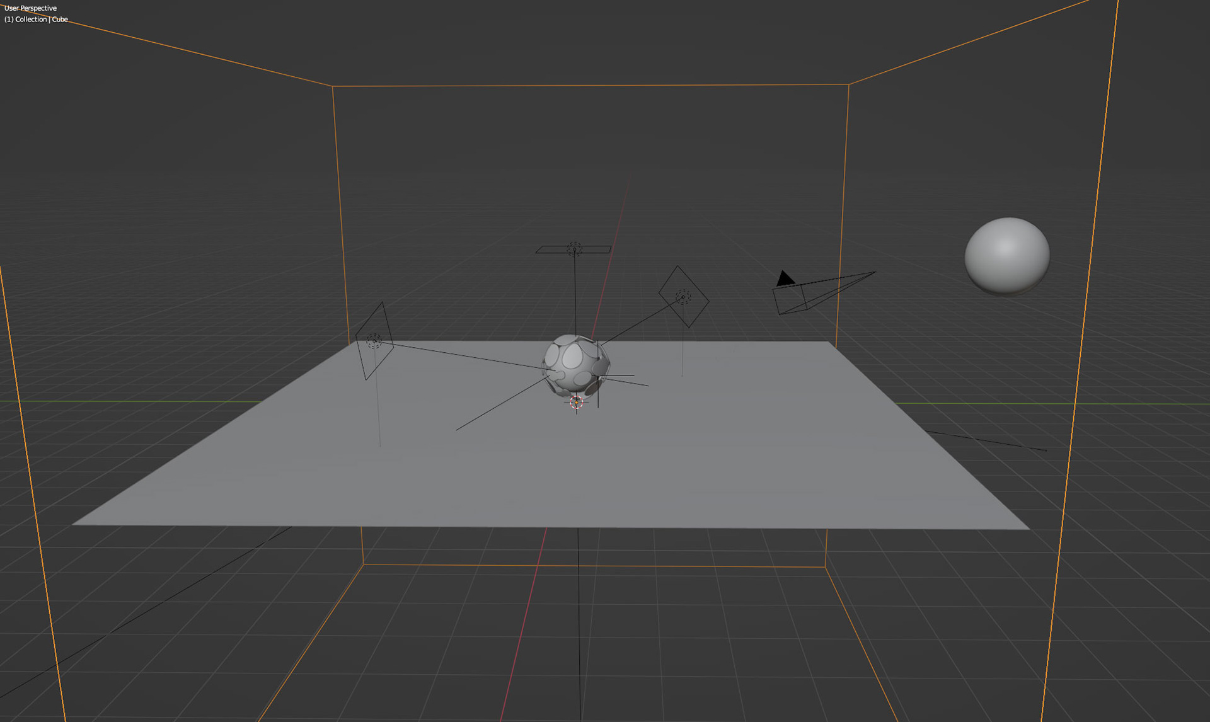Click the vertical line under overhead light
This screenshot has height=722, width=1210.
[x=575, y=296]
